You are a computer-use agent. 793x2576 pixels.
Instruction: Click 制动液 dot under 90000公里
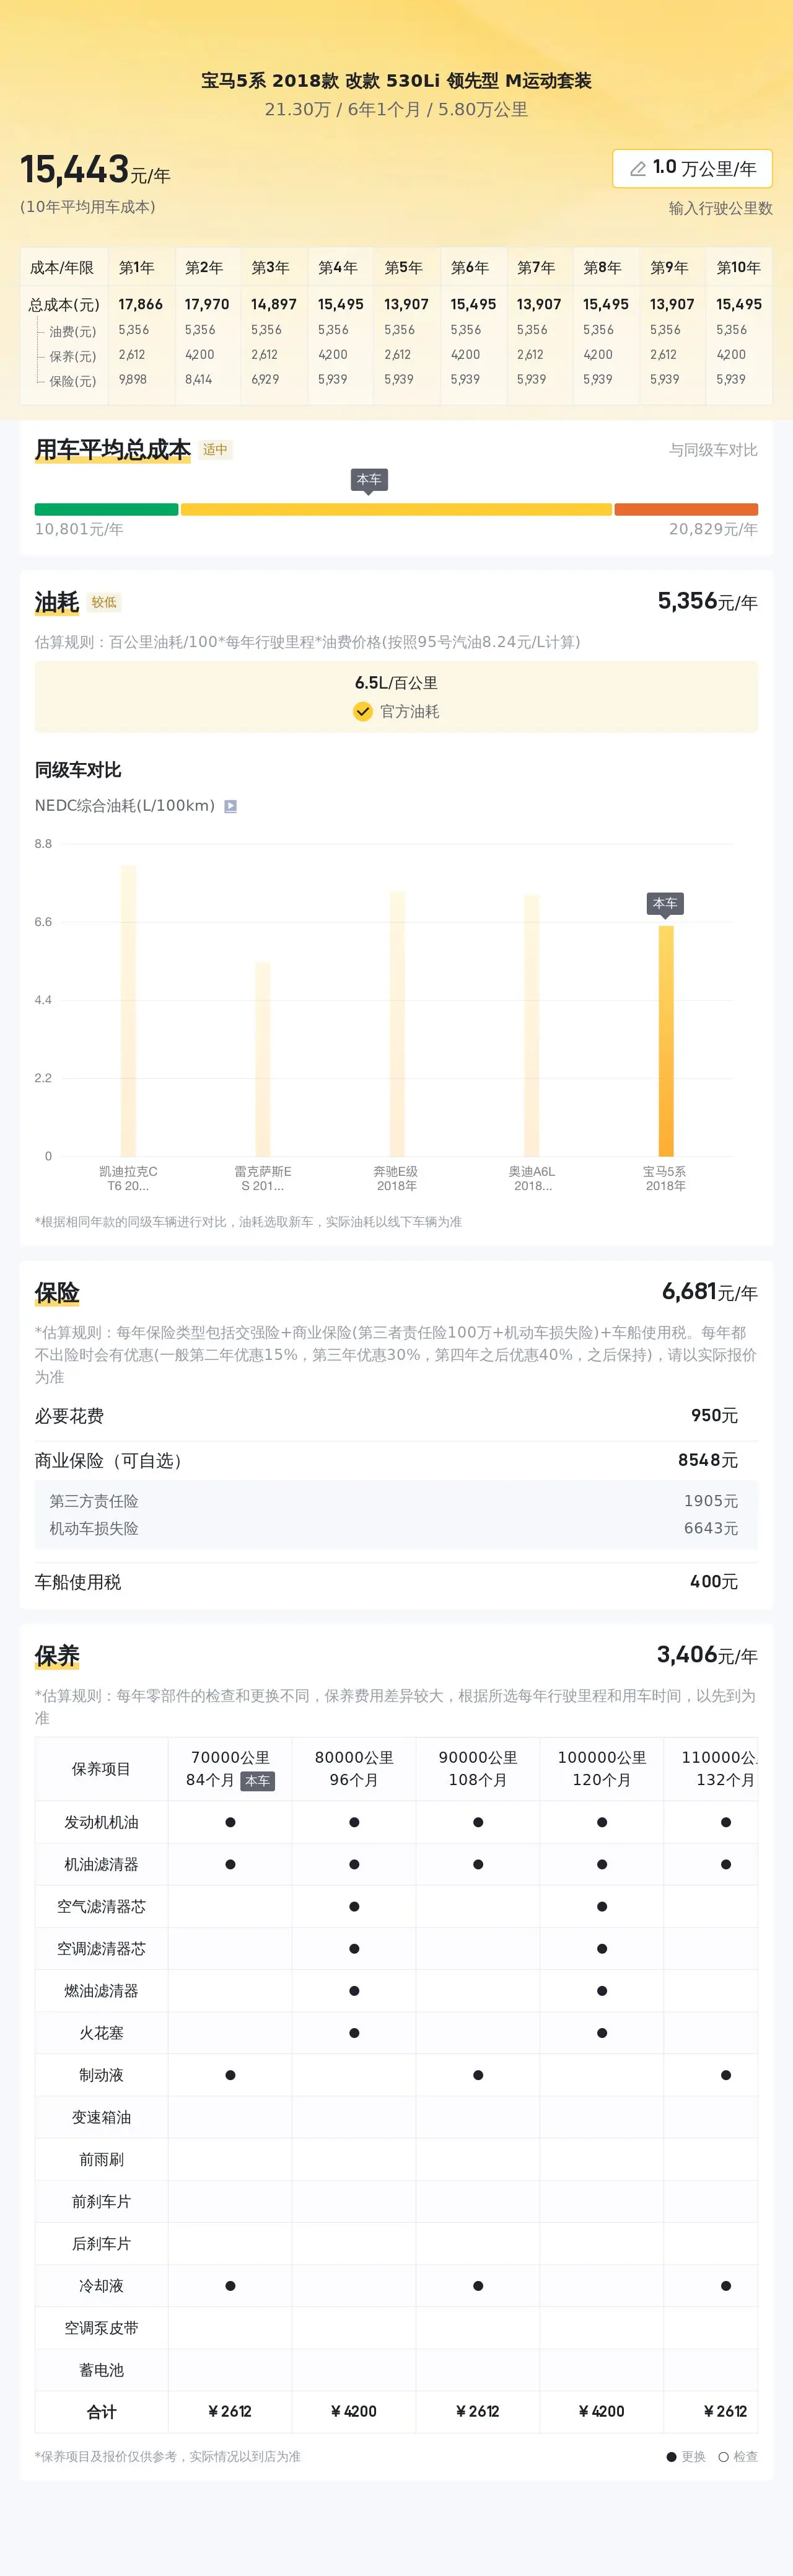478,2075
